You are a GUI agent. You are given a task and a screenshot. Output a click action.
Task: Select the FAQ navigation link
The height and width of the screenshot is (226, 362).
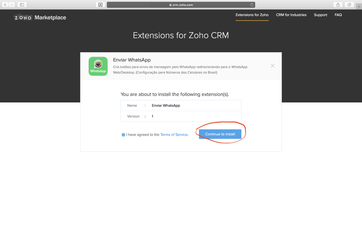(338, 15)
